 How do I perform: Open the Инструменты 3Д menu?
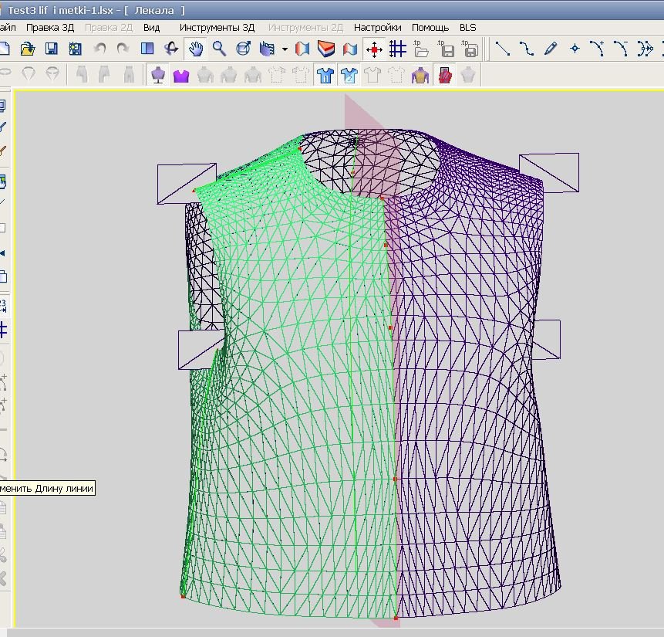pos(217,27)
